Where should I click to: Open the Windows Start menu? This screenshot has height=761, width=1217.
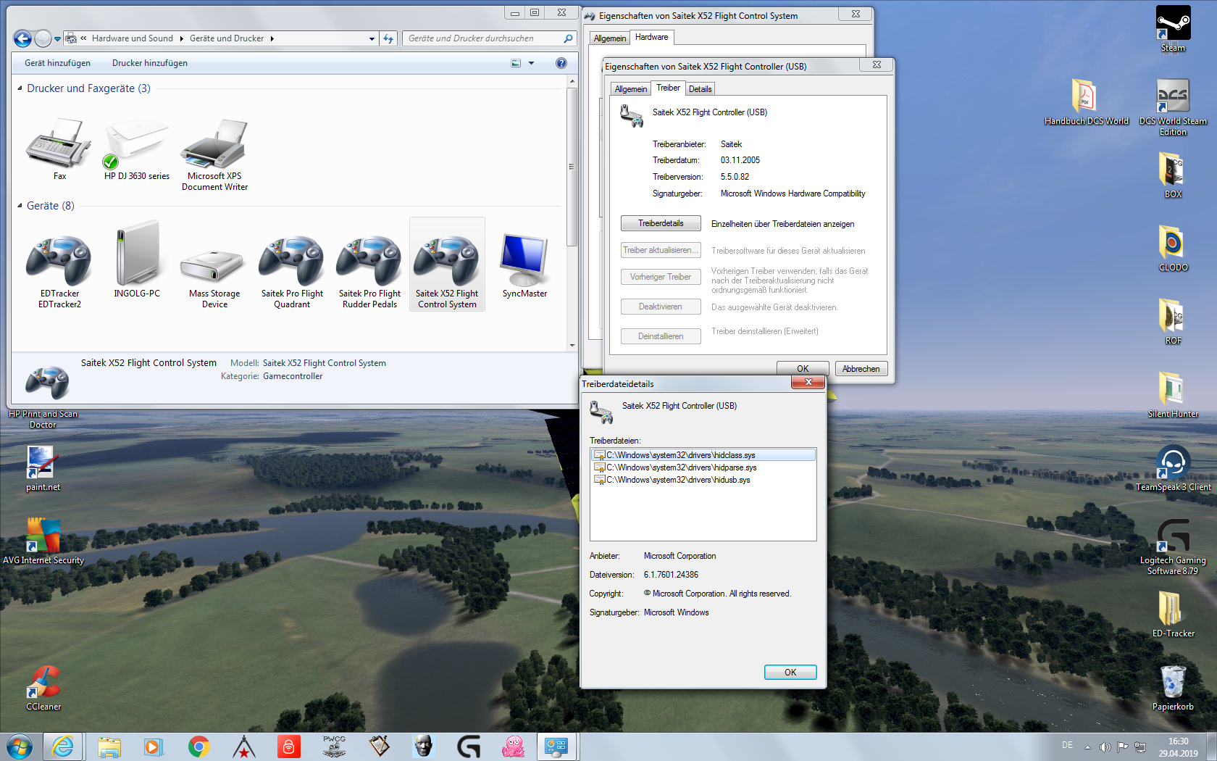coord(20,747)
